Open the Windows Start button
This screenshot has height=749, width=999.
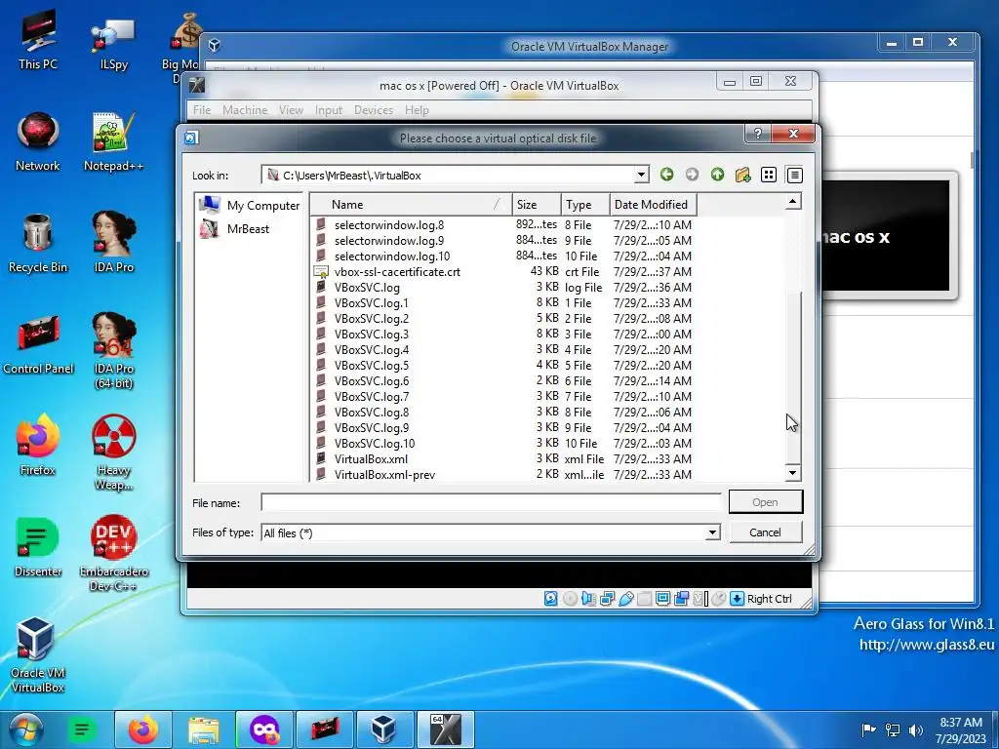tap(26, 729)
